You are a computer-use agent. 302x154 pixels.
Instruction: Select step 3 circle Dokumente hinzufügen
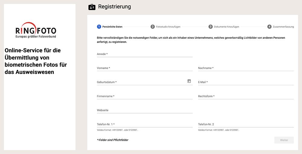[x=210, y=27]
